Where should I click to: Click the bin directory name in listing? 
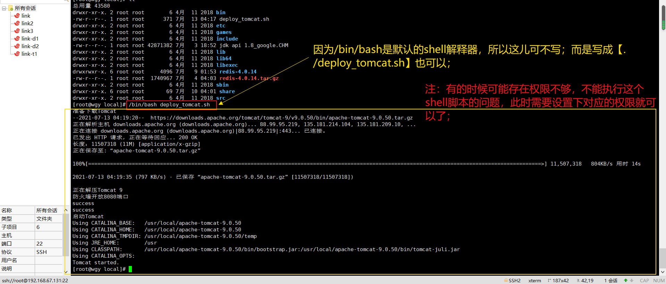point(221,12)
